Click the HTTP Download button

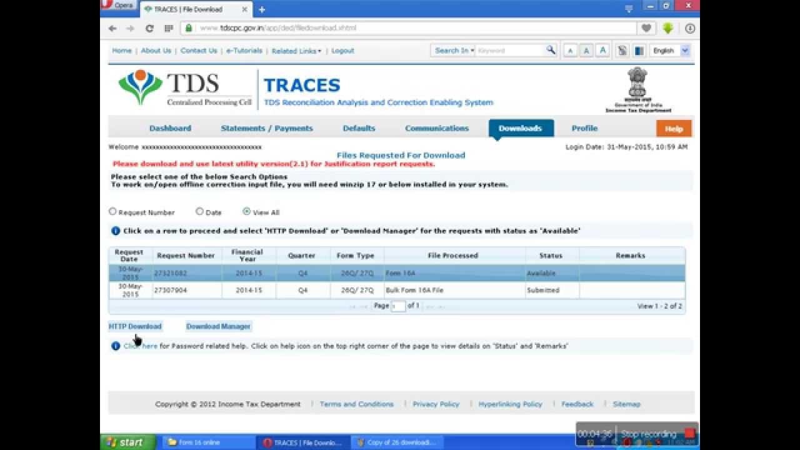135,326
